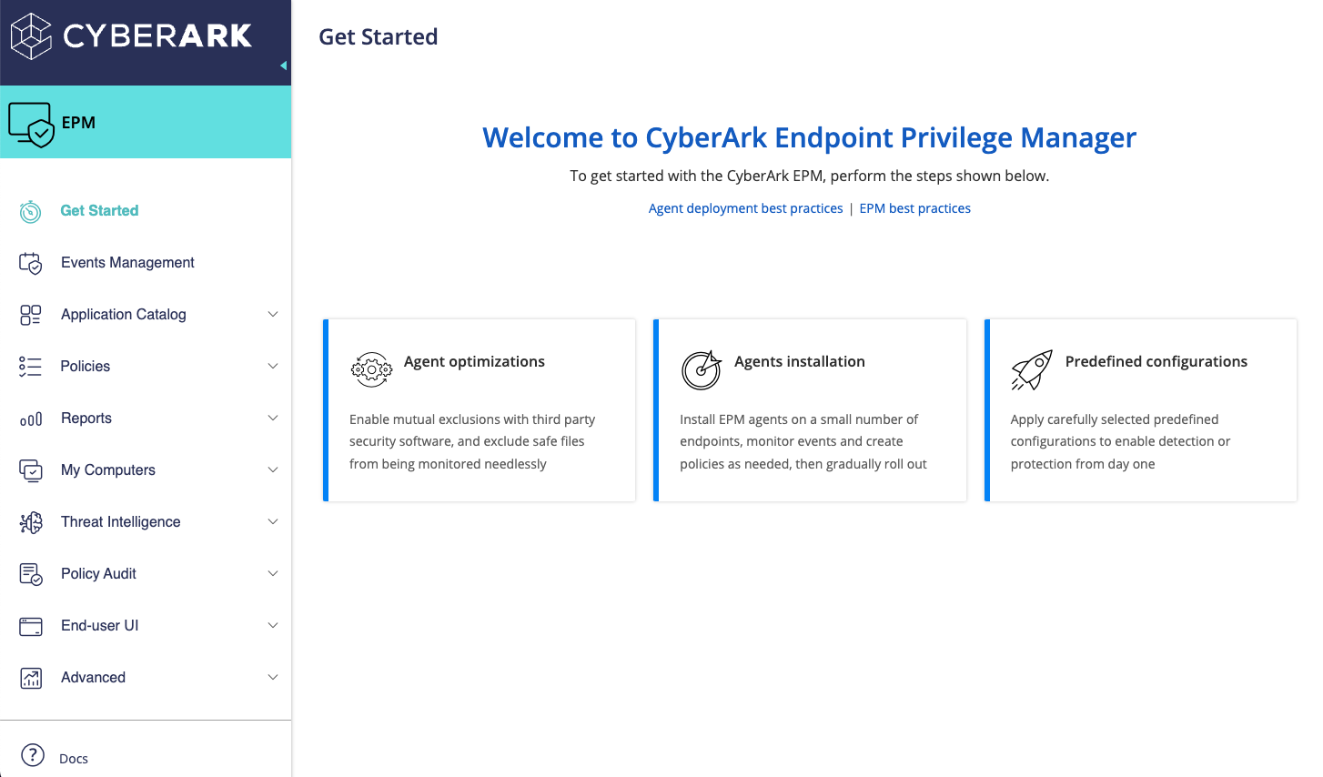Expand the Reports chevron

pos(273,418)
